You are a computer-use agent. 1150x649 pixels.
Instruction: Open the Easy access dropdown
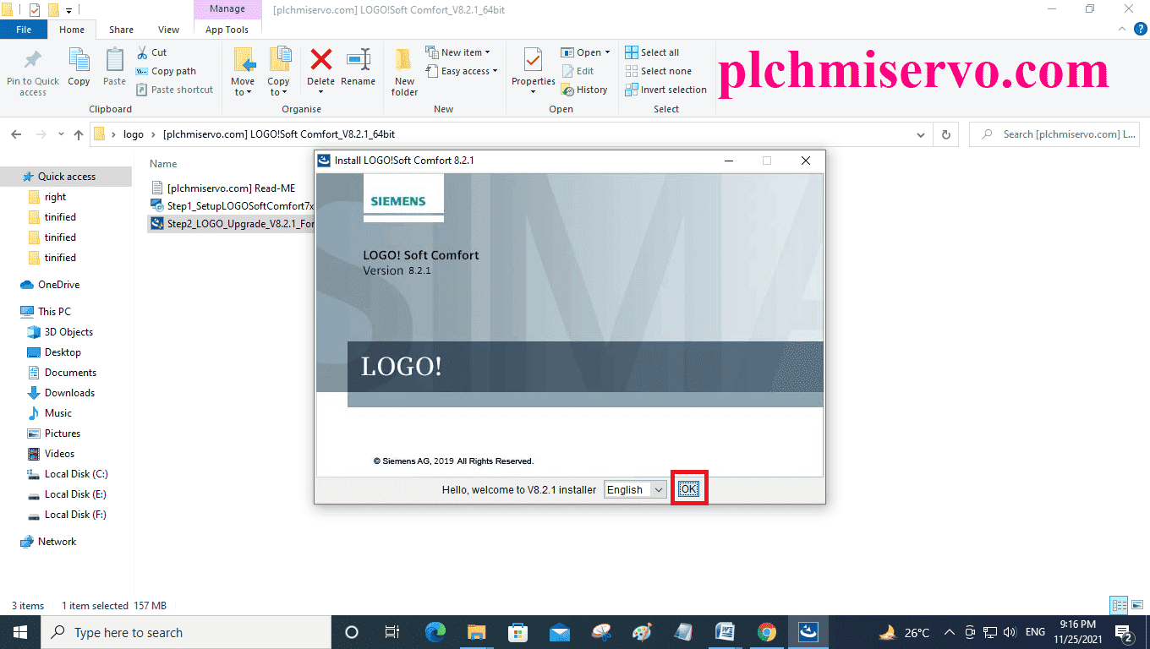[x=462, y=71]
